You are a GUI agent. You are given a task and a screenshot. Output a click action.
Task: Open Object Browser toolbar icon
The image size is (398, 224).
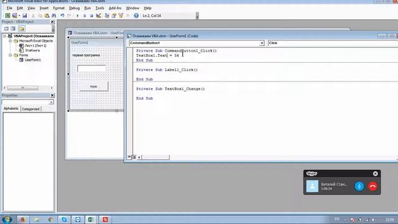pyautogui.click(x=121, y=16)
